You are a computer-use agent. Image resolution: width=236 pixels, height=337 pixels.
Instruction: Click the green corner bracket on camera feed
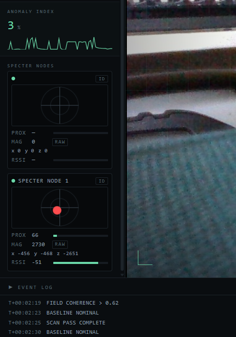(145, 258)
